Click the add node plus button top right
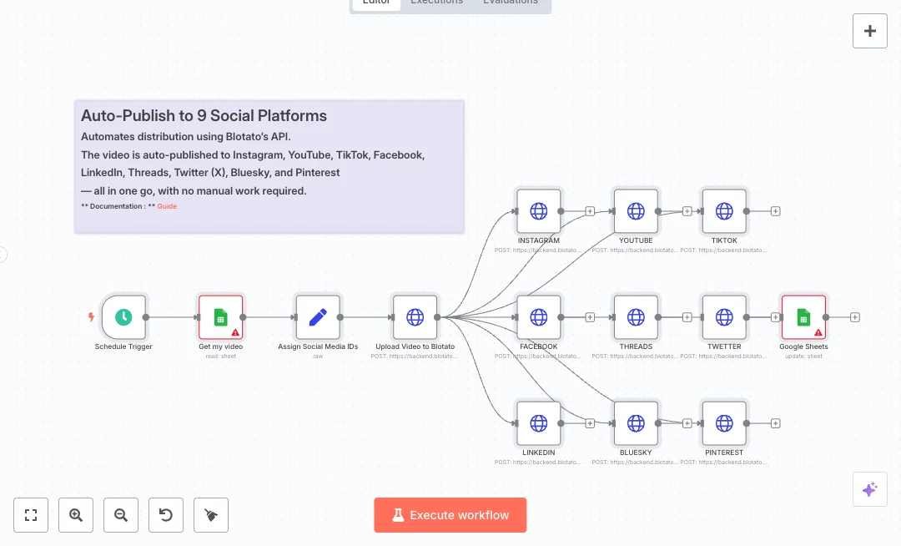Viewport: 901px width, 546px height. 869,31
